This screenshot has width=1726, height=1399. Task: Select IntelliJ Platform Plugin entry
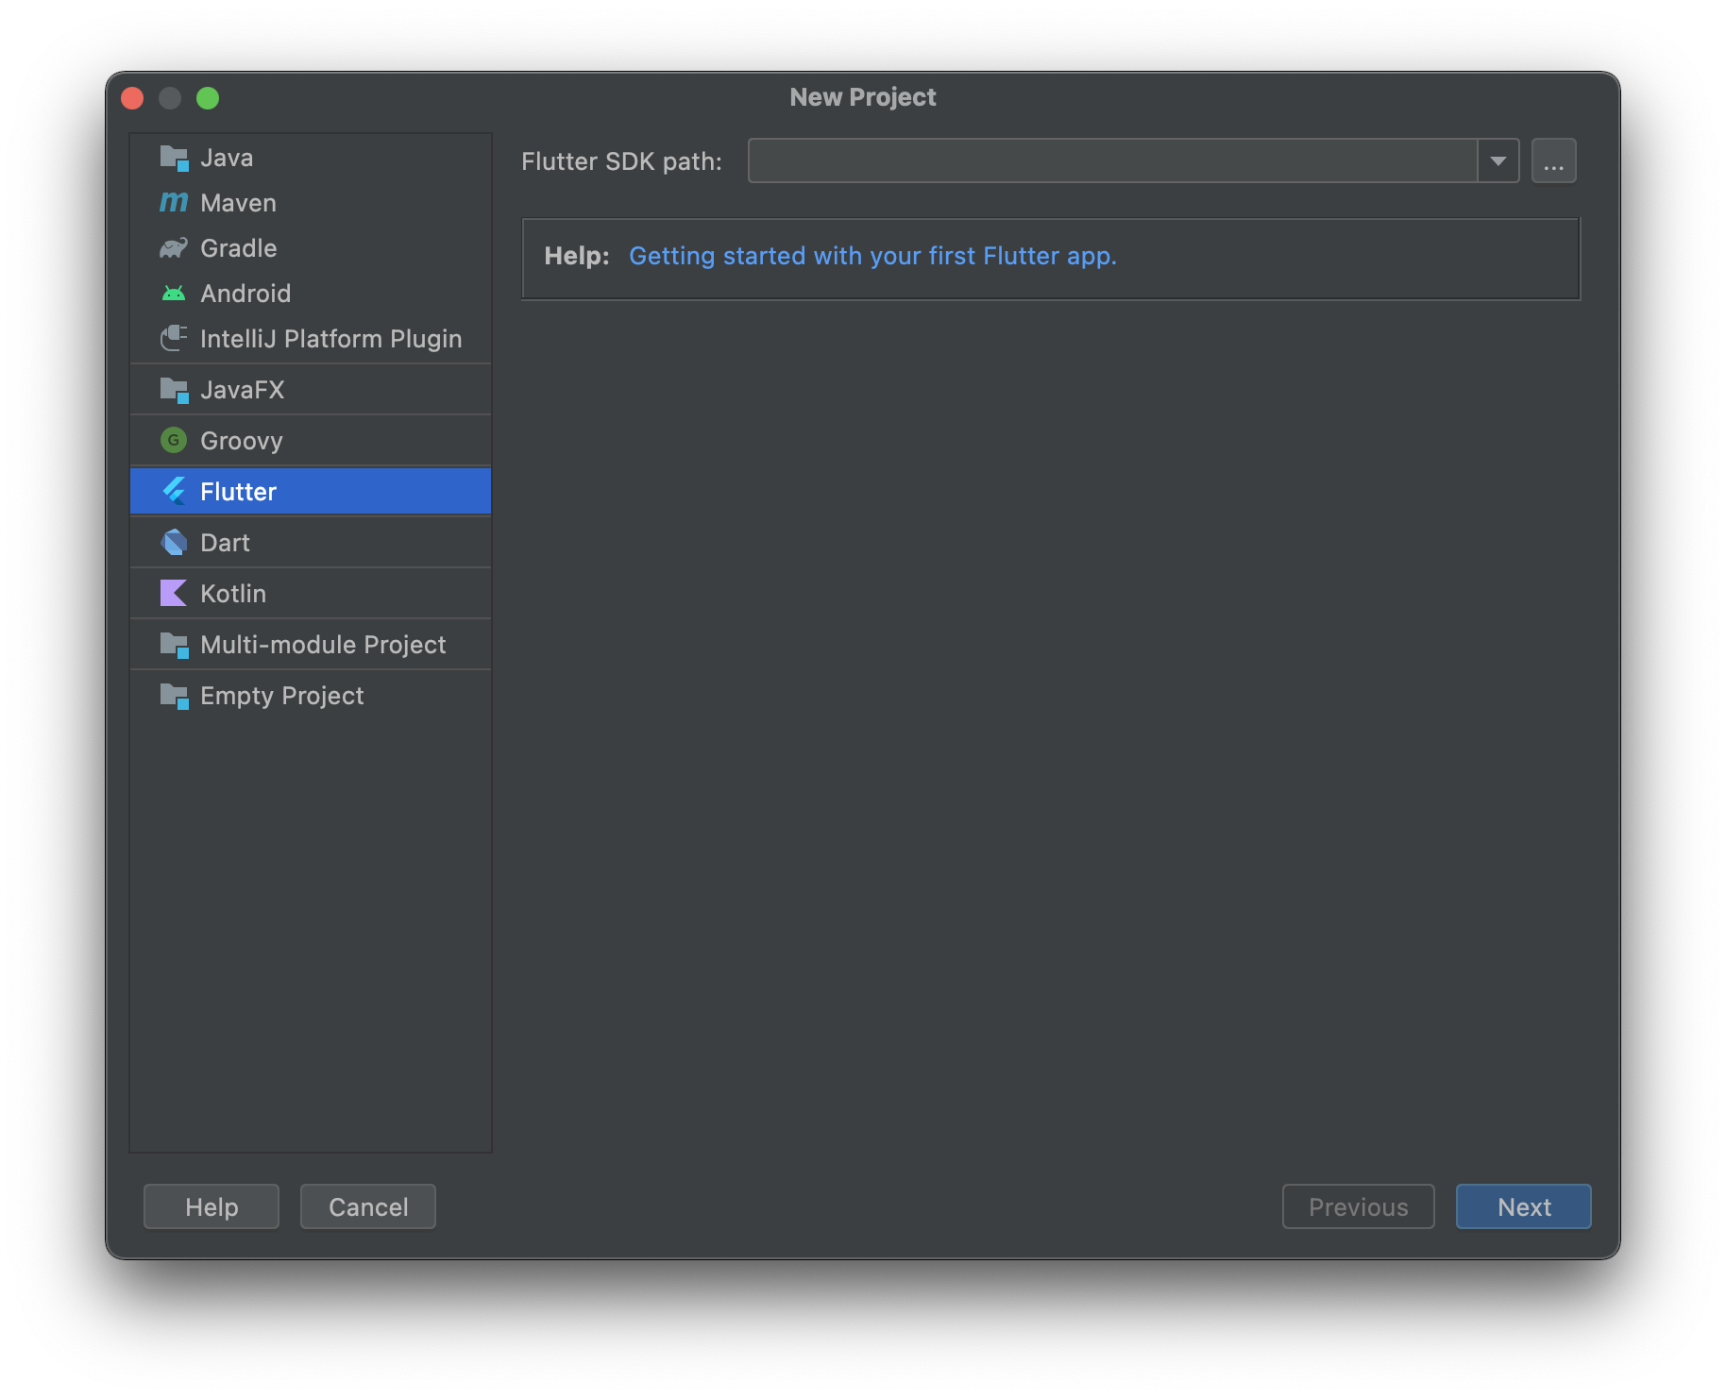click(311, 339)
